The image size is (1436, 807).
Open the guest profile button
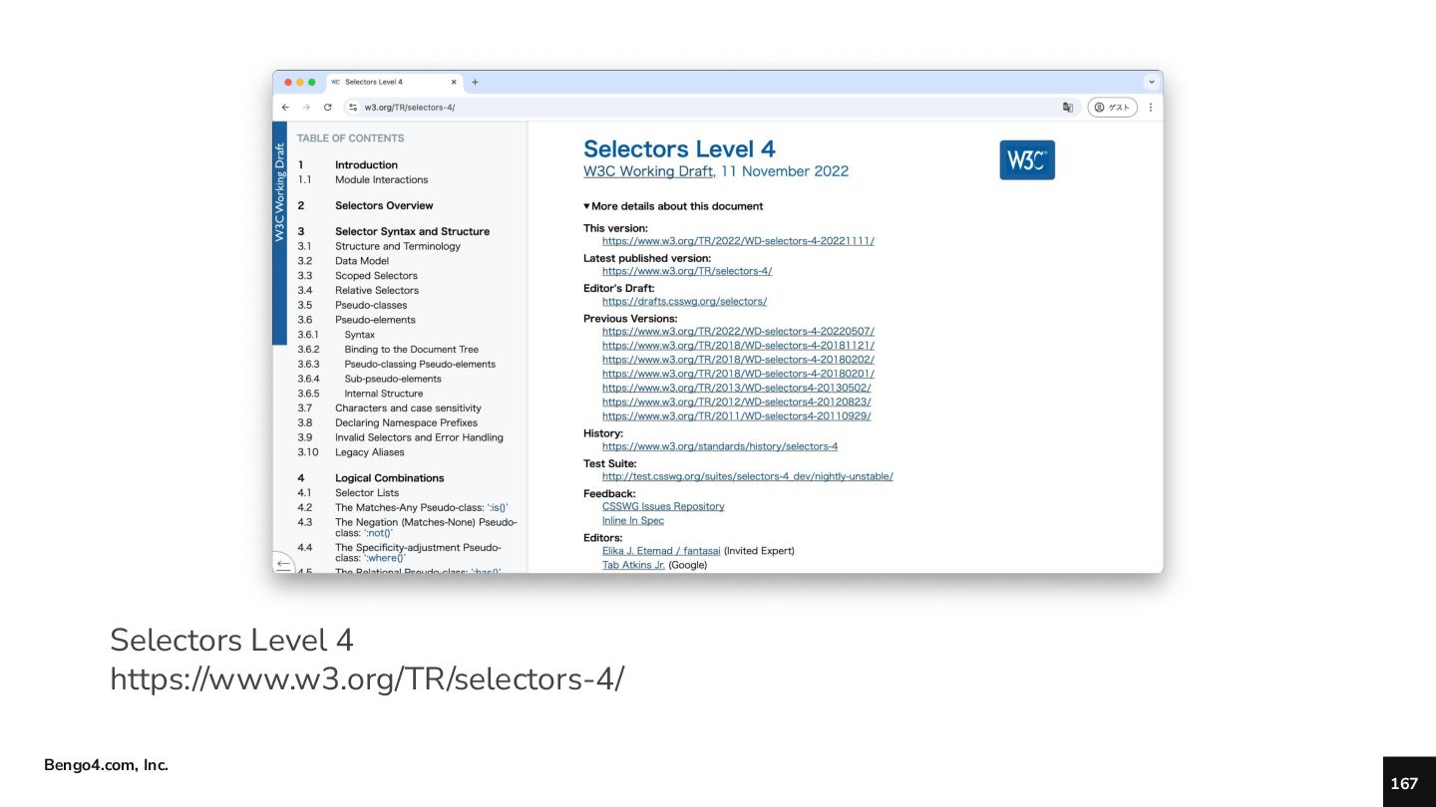point(1112,108)
